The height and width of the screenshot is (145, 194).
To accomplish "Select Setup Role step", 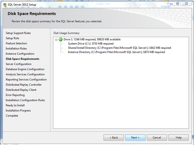I will (13, 38).
